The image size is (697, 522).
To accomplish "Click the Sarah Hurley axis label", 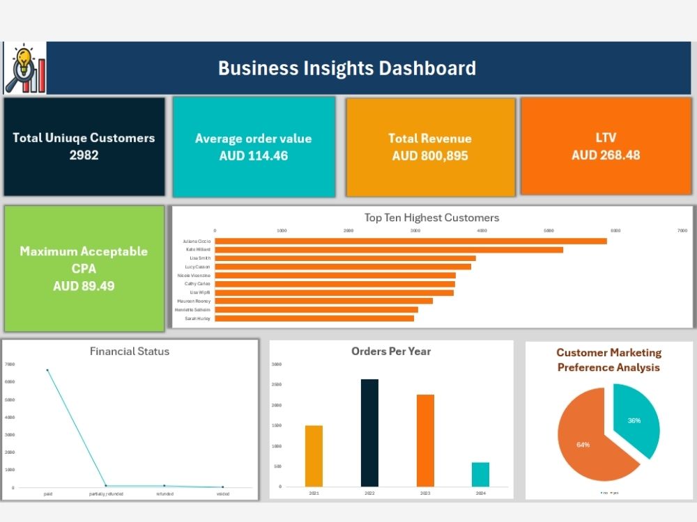I will [197, 318].
